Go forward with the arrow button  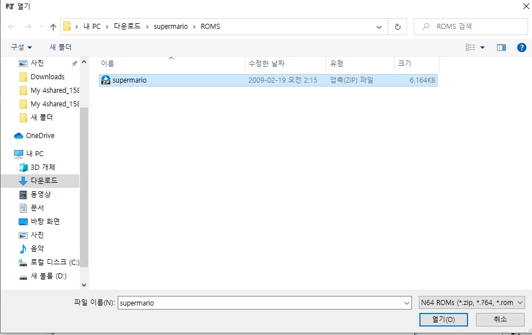pos(28,27)
